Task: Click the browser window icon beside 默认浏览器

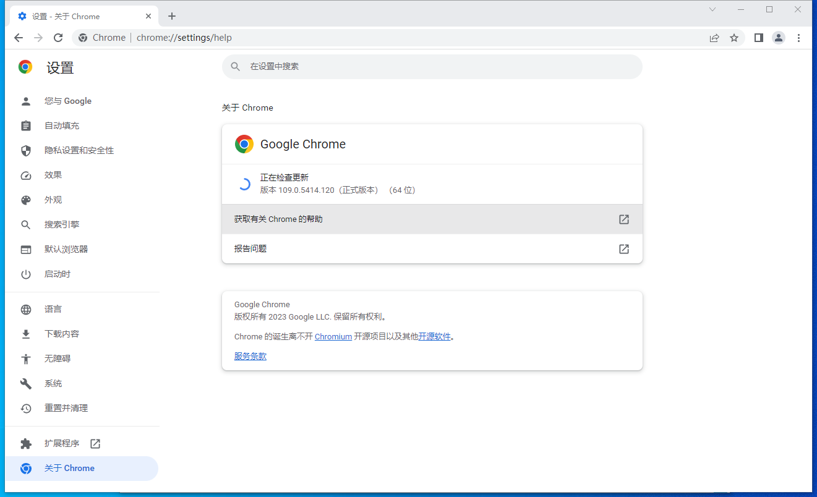Action: (25, 249)
